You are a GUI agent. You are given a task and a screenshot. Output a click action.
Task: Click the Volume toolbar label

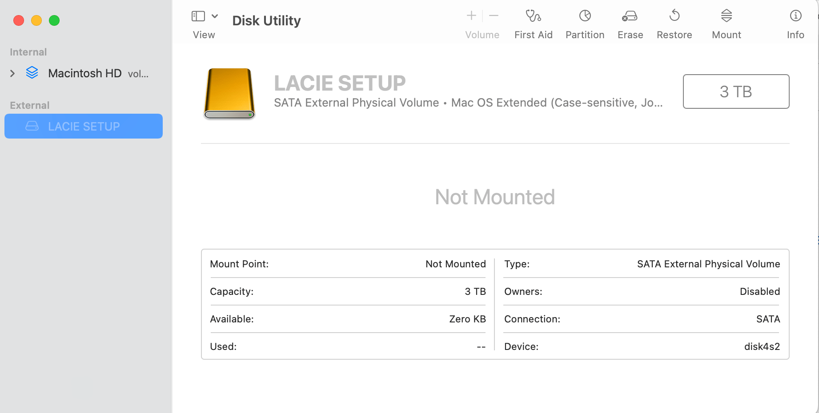tap(482, 35)
